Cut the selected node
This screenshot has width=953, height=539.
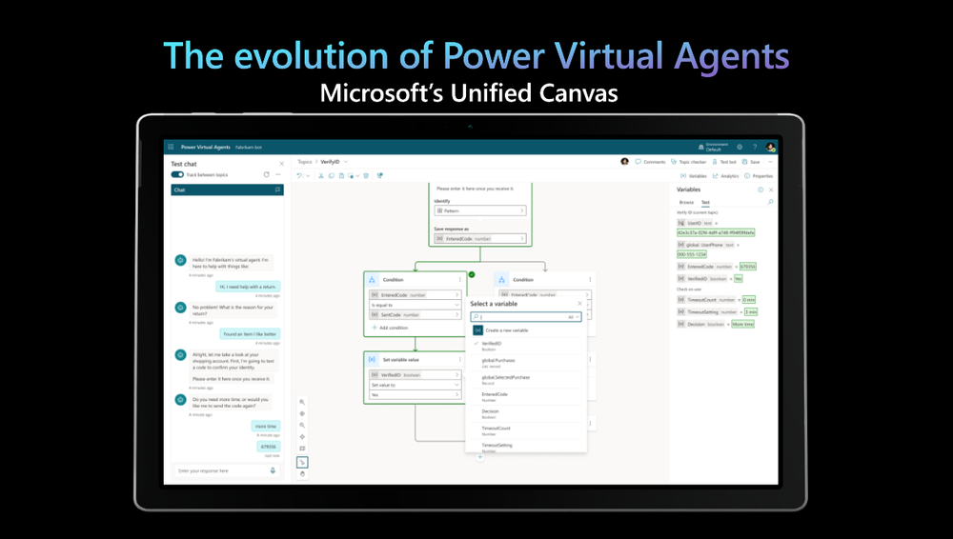point(321,175)
